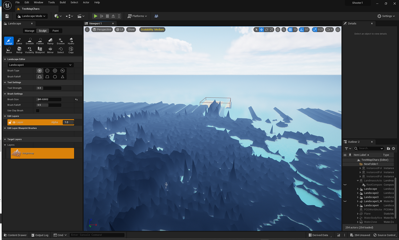The height and width of the screenshot is (240, 399).
Task: Open the viewport hamburger options menu
Action: coord(87,30)
